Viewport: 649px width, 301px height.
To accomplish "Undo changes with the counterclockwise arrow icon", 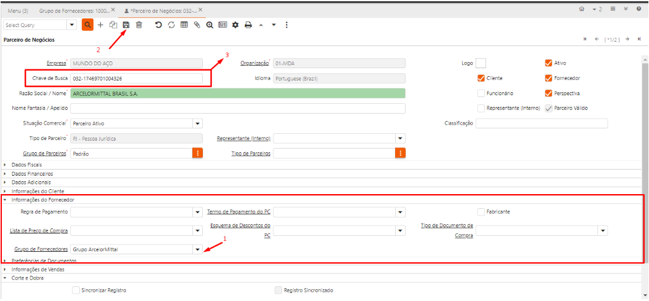I will 158,25.
